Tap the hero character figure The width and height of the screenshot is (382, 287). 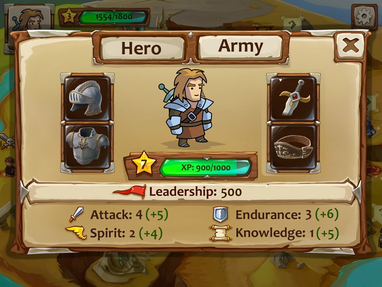tap(187, 108)
